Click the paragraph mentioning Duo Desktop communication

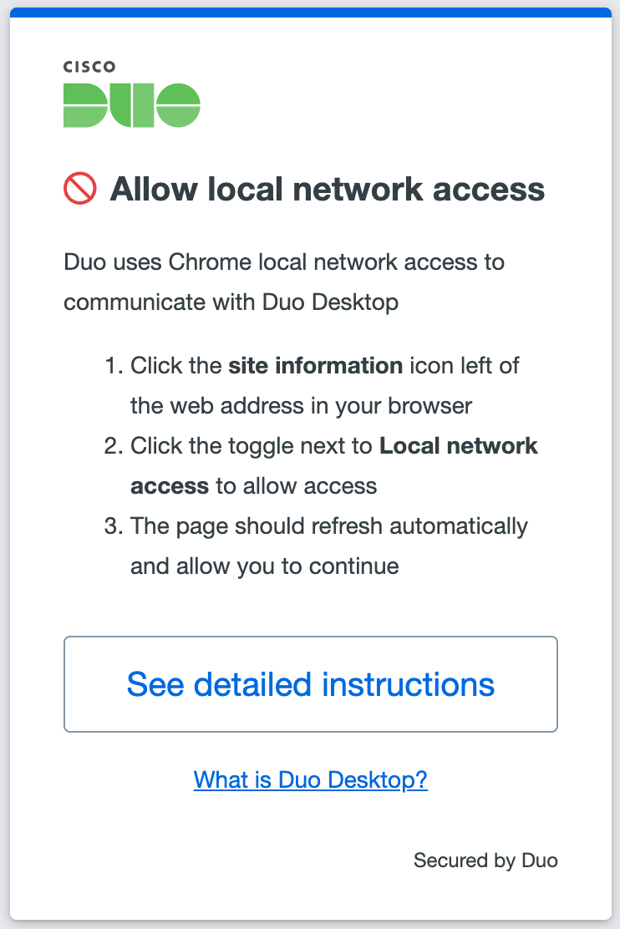pos(284,282)
